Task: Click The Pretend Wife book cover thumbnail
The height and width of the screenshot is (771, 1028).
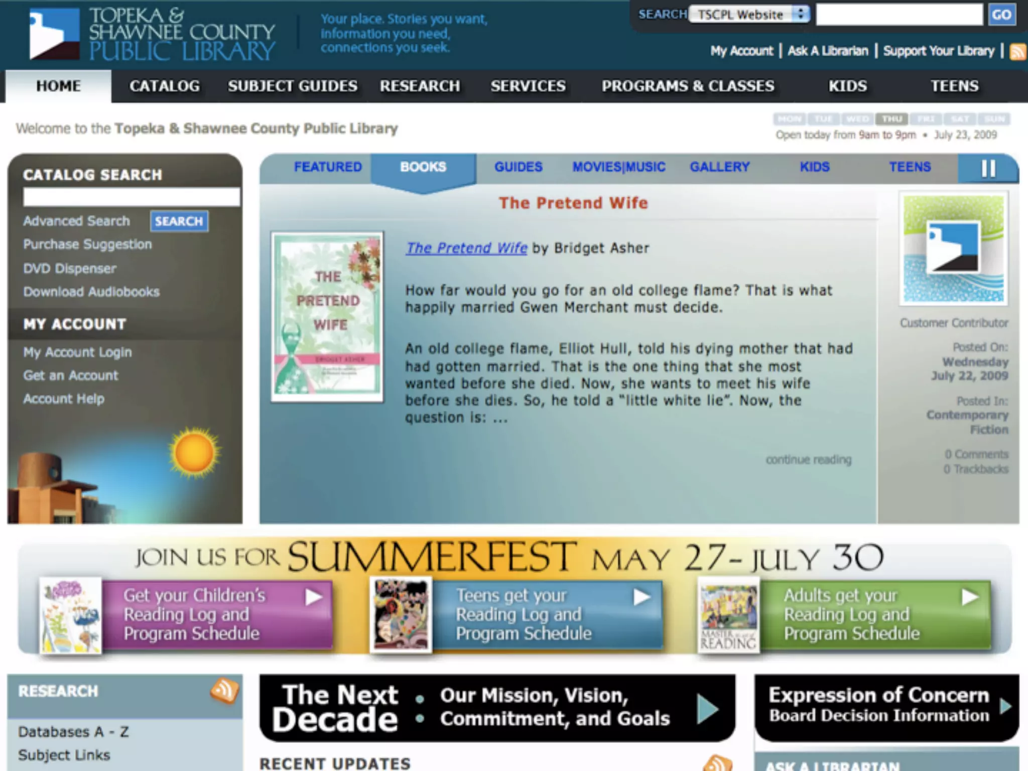Action: [327, 317]
